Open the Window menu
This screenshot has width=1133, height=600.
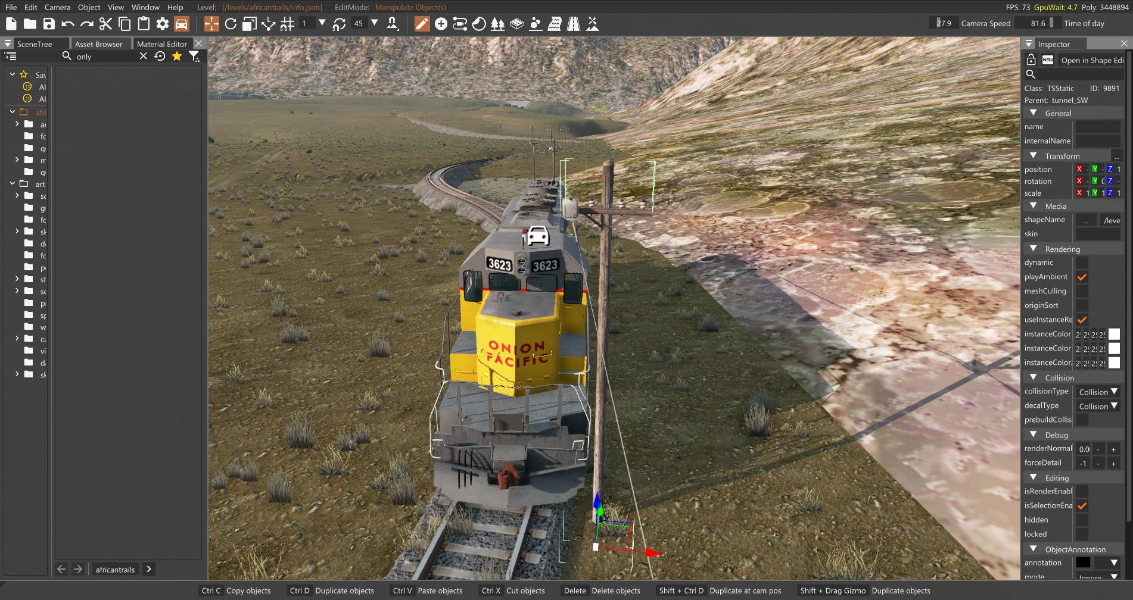click(145, 7)
